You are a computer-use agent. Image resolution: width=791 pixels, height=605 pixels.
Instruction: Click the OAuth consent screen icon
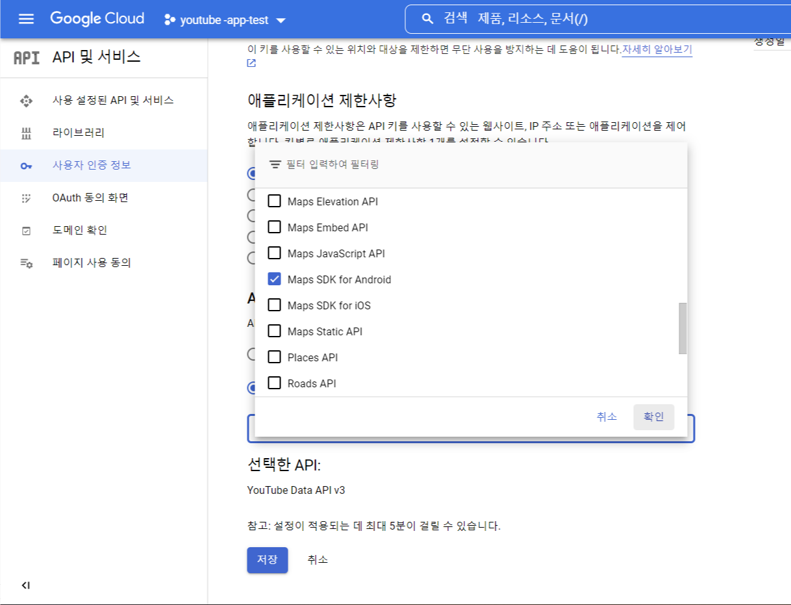(26, 198)
